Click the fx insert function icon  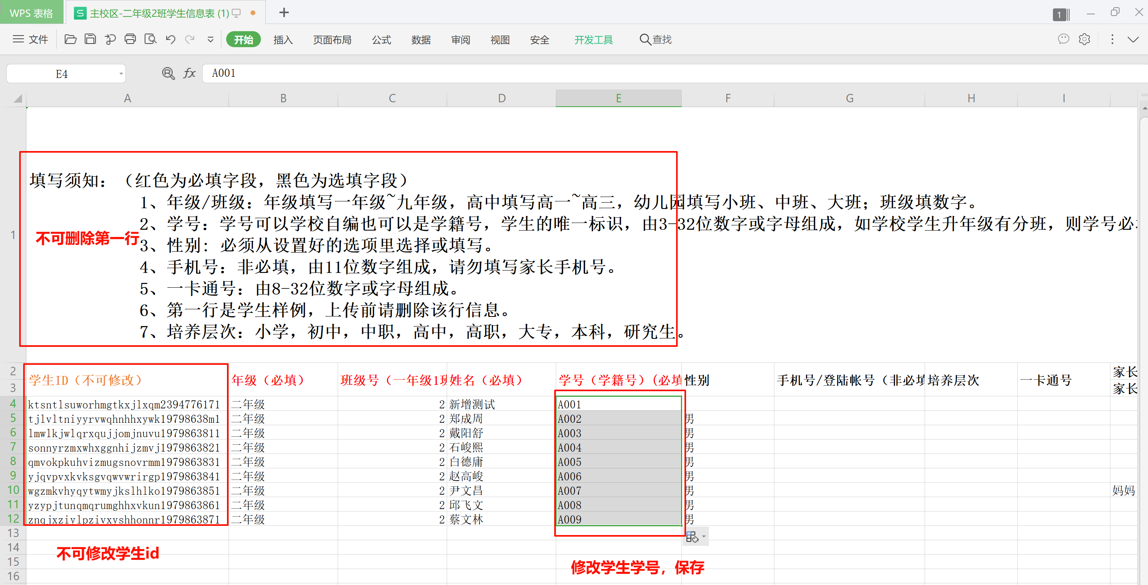190,74
